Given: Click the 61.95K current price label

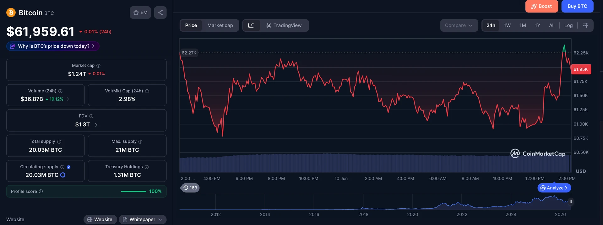Looking at the screenshot, I should [581, 69].
